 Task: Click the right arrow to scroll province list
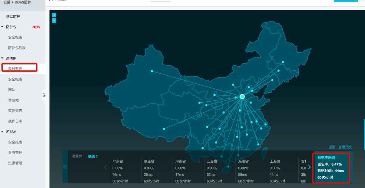[x=310, y=167]
